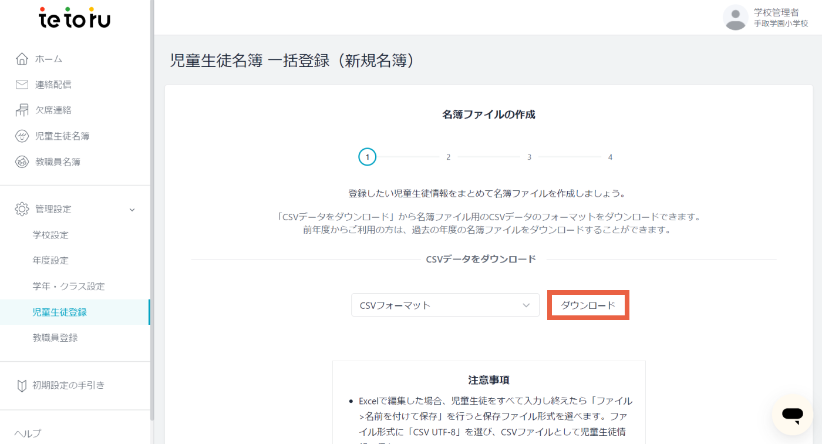This screenshot has width=822, height=444.
Task: Click step 2 in progress indicator
Action: tap(448, 157)
